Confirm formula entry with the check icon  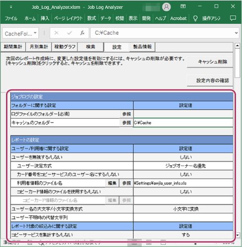pyautogui.click(x=69, y=33)
